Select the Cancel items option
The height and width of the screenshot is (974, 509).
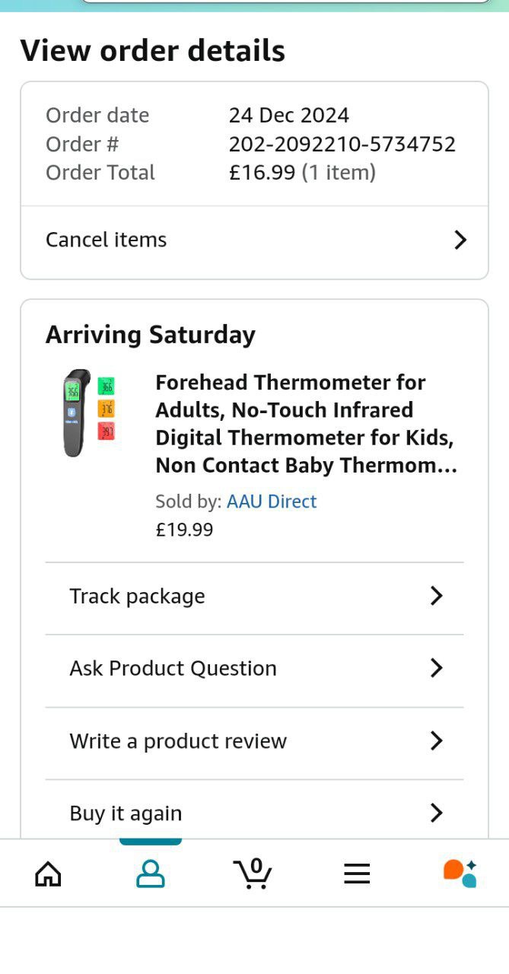point(107,240)
